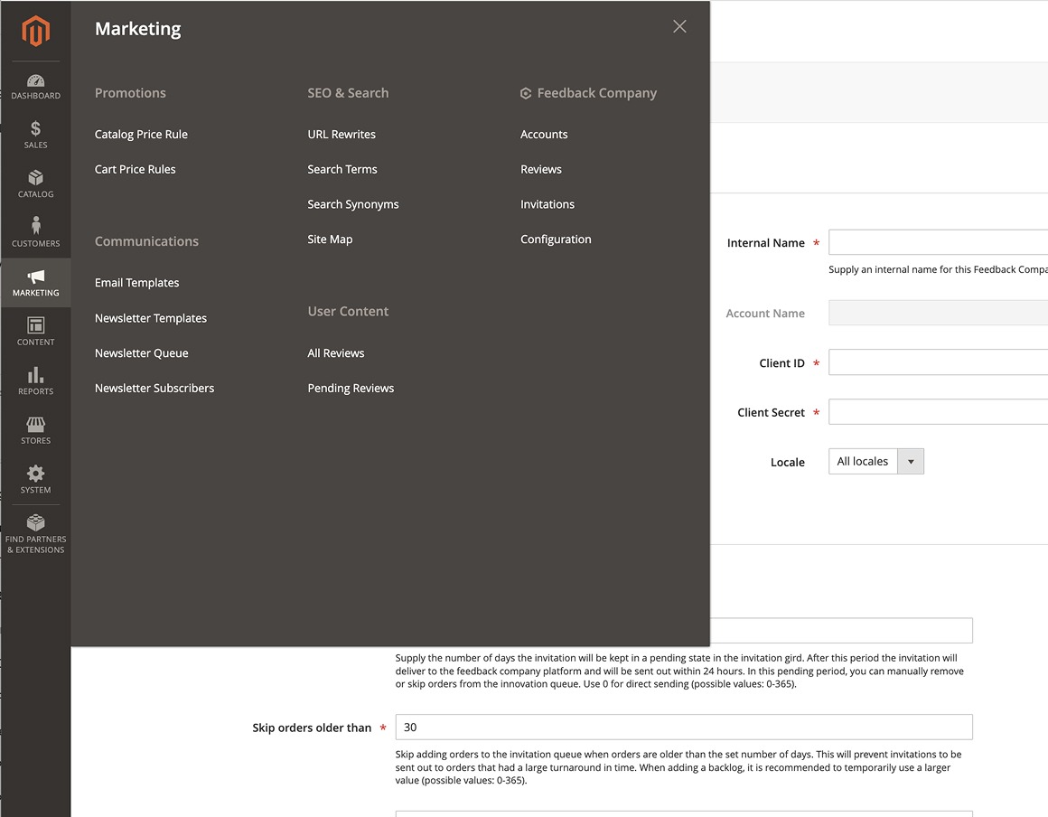Open Search Synonyms
The height and width of the screenshot is (817, 1048).
point(353,204)
